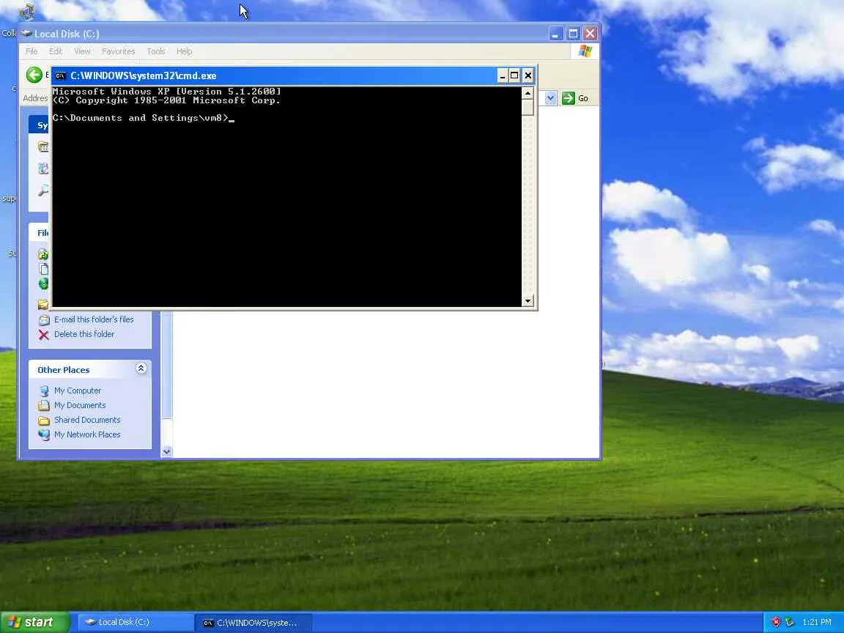Go to Shared Documents link

click(x=87, y=420)
